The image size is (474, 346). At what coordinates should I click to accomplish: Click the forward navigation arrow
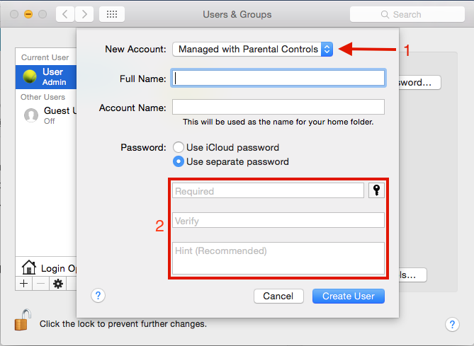(84, 14)
